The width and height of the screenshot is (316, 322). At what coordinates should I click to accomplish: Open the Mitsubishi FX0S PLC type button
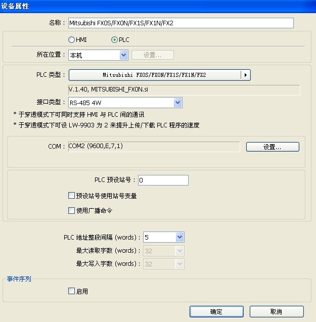point(155,75)
